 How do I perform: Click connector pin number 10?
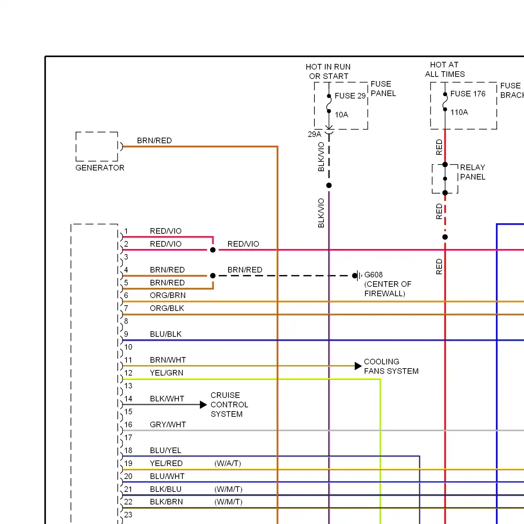point(128,347)
